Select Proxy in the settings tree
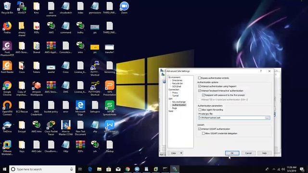Screen dimensions: 308x173 coord(175,93)
